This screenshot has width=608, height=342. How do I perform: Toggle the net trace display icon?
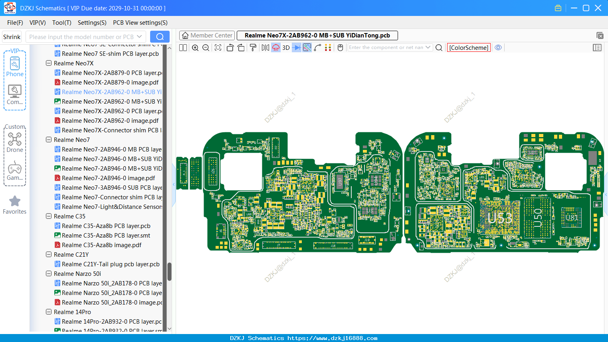point(307,48)
